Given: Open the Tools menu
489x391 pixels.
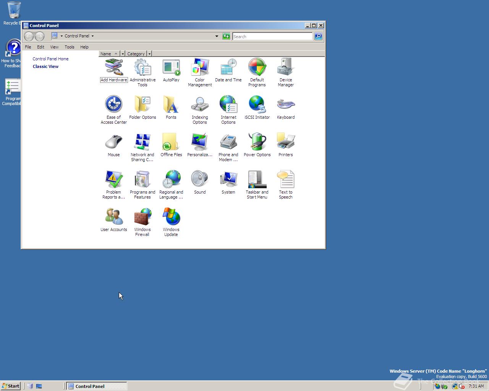Looking at the screenshot, I should (x=70, y=47).
